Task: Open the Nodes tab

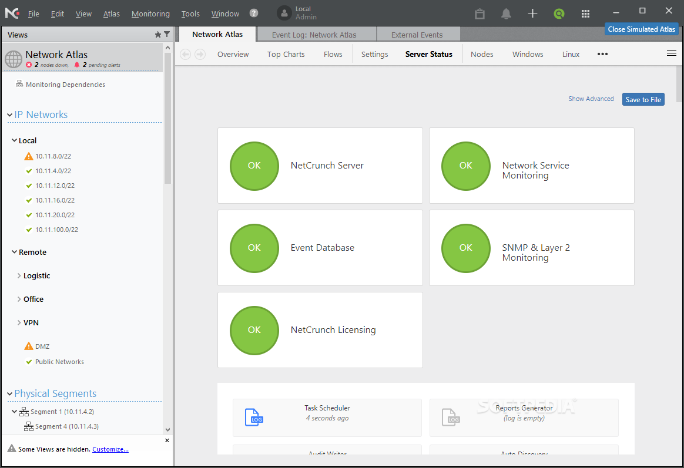Action: (482, 54)
